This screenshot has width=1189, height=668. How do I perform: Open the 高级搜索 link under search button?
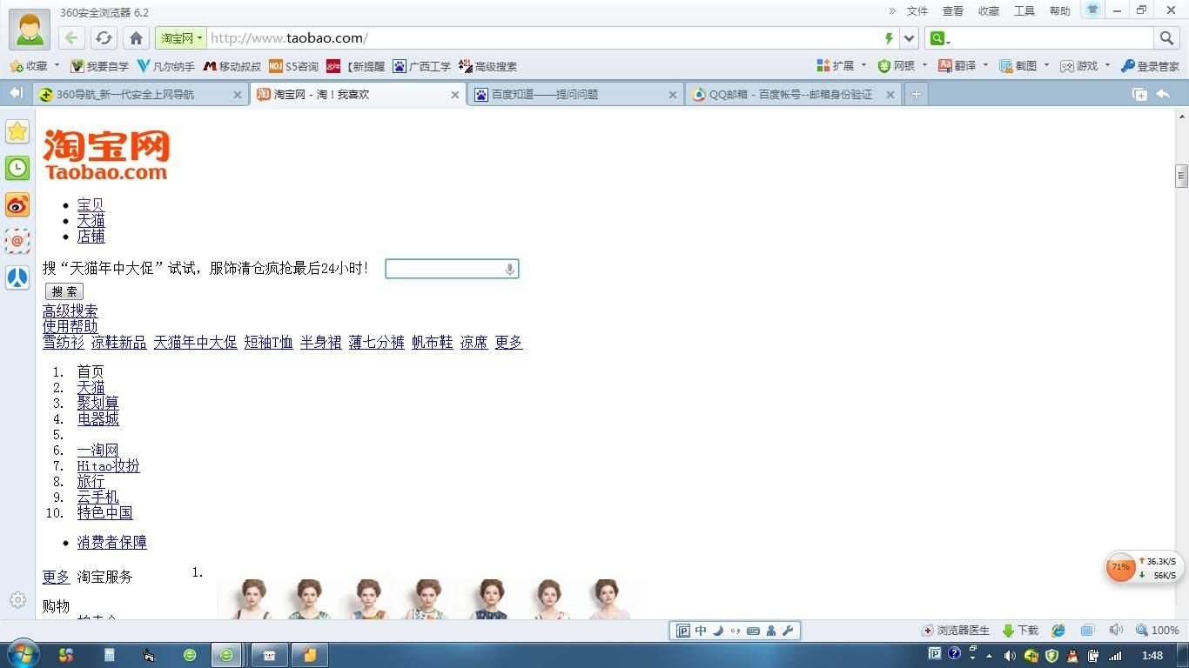71,311
